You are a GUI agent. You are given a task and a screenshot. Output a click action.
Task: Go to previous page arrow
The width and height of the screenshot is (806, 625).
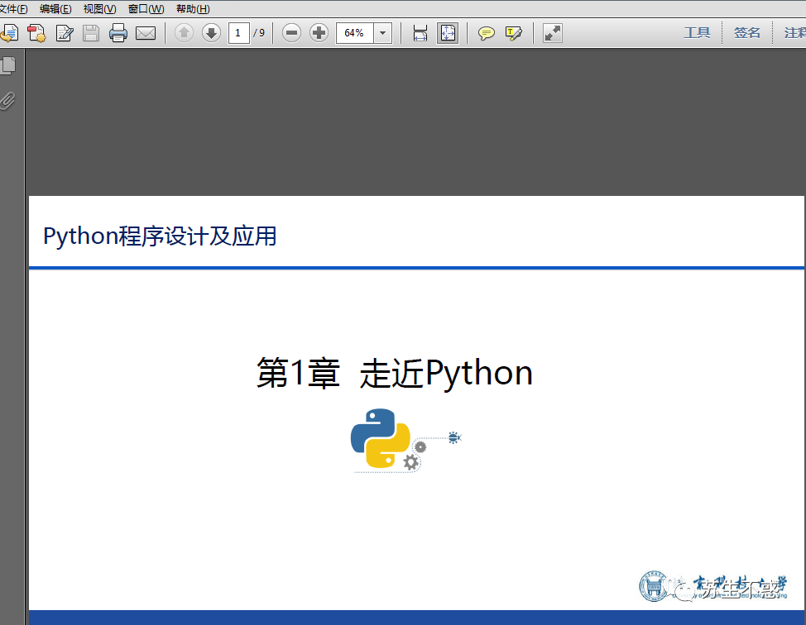pyautogui.click(x=184, y=33)
